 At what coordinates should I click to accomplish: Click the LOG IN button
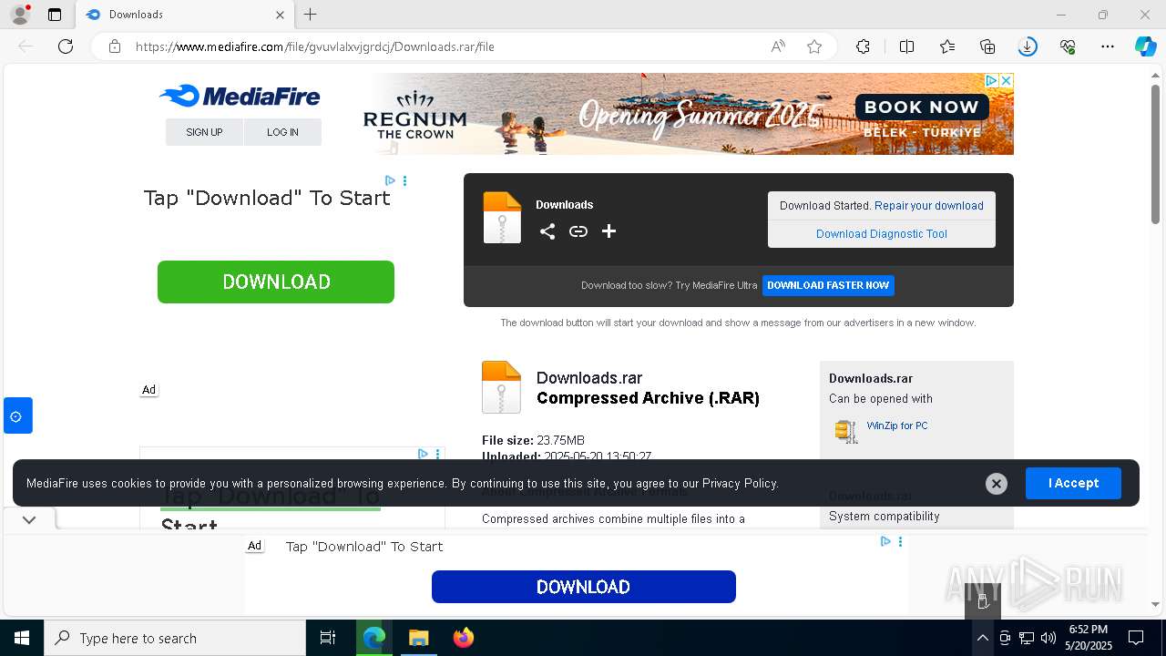[x=282, y=132]
